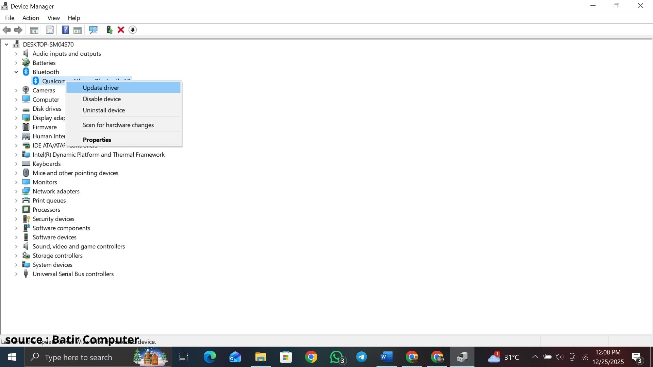This screenshot has width=653, height=367.
Task: Click the Type here to search box
Action: point(98,357)
